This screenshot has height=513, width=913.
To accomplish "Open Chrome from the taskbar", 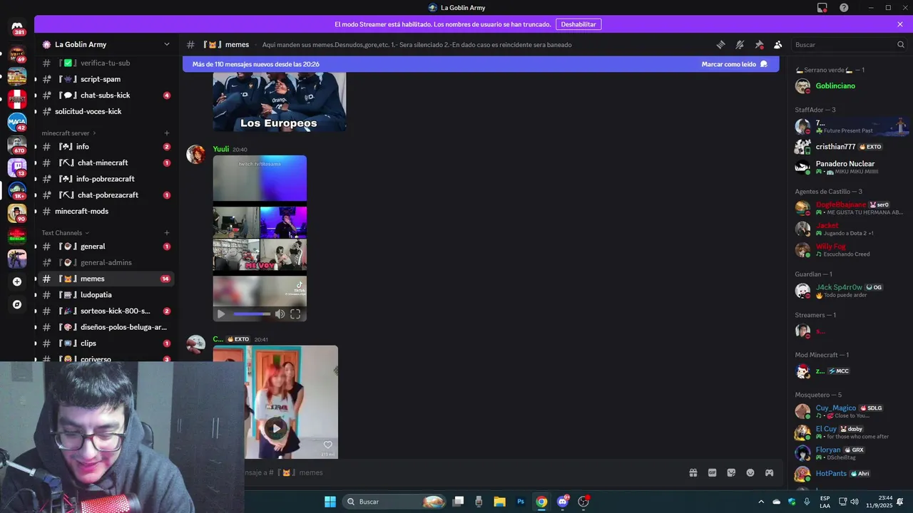I will click(541, 502).
